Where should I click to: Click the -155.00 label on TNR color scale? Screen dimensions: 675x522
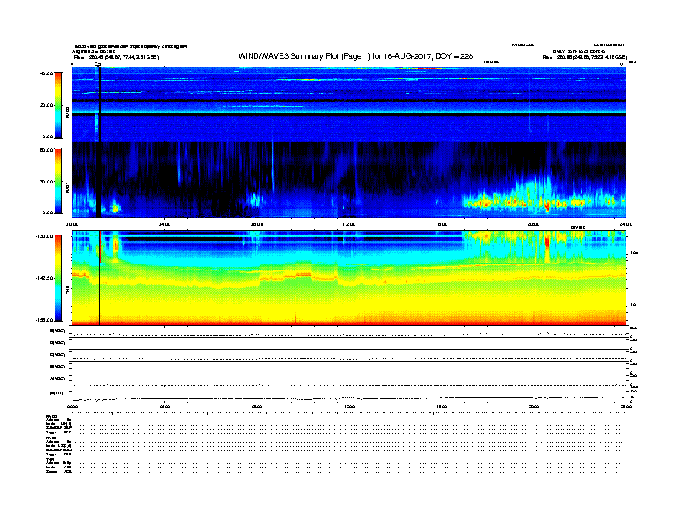pyautogui.click(x=45, y=320)
